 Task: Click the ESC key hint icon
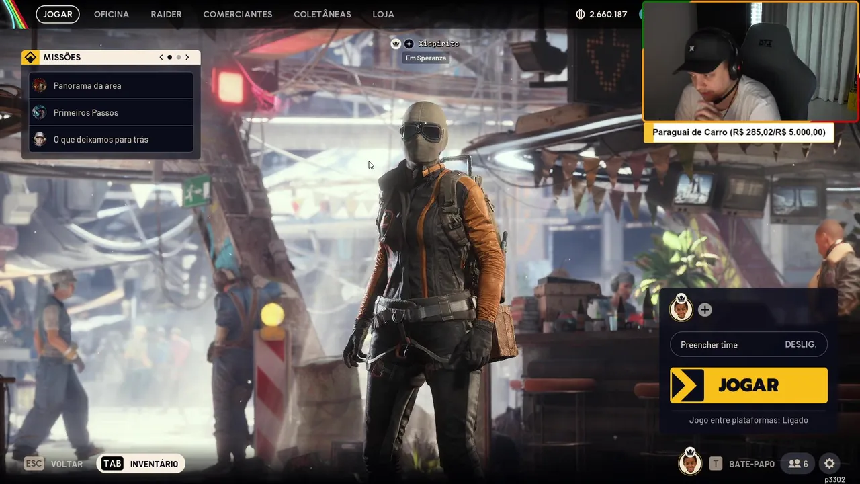point(34,464)
